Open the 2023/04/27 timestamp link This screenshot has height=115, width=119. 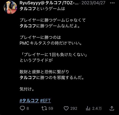tap(93, 3)
